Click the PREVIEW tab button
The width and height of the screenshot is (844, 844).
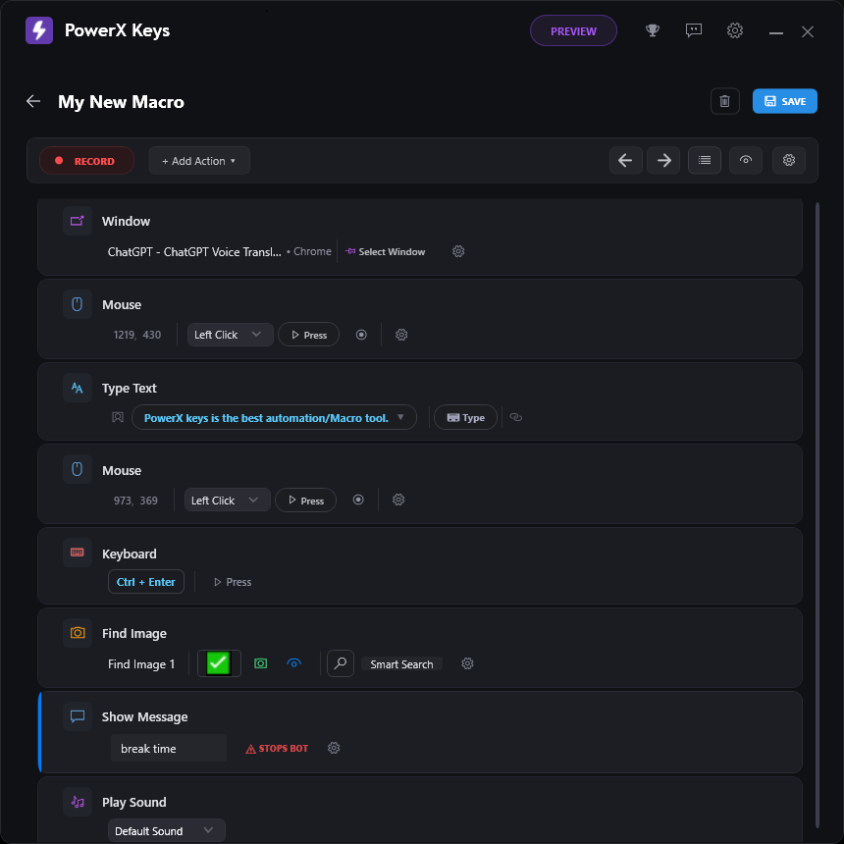[x=573, y=30]
